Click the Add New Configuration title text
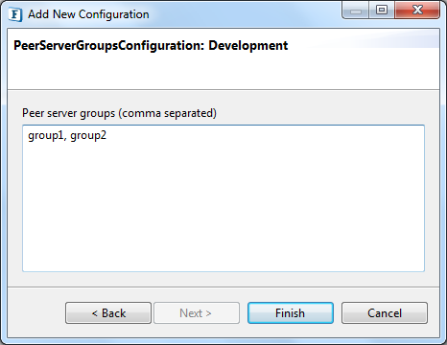The height and width of the screenshot is (345, 447). coord(88,14)
